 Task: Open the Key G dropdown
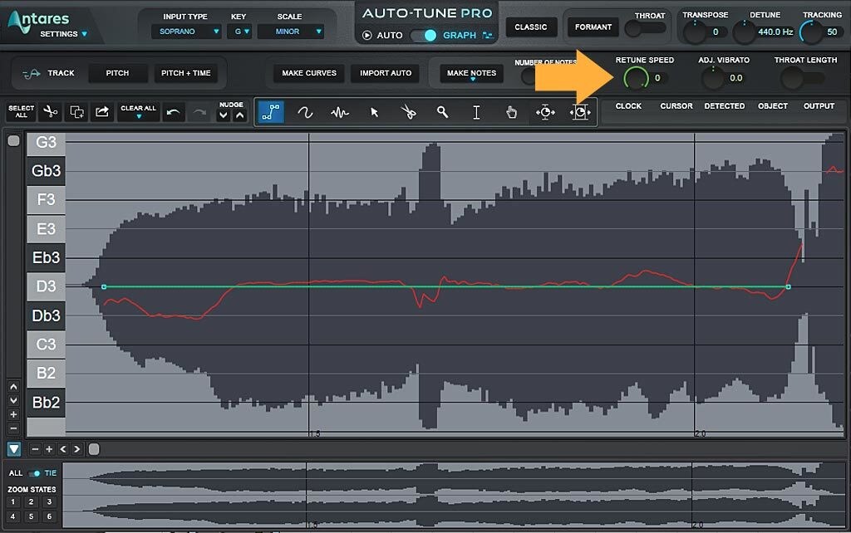coord(240,32)
